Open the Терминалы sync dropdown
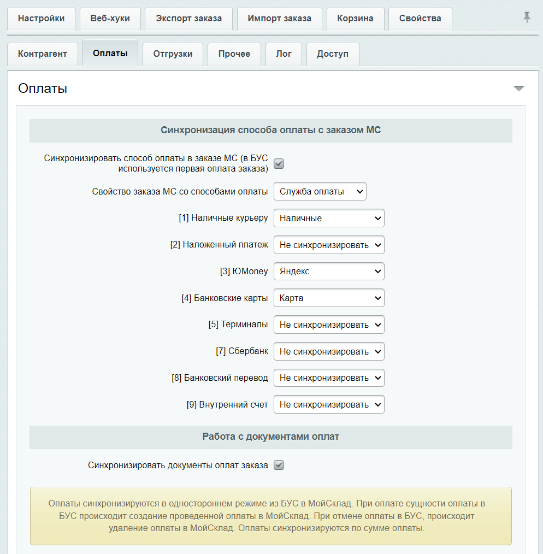The height and width of the screenshot is (554, 543). click(x=329, y=325)
